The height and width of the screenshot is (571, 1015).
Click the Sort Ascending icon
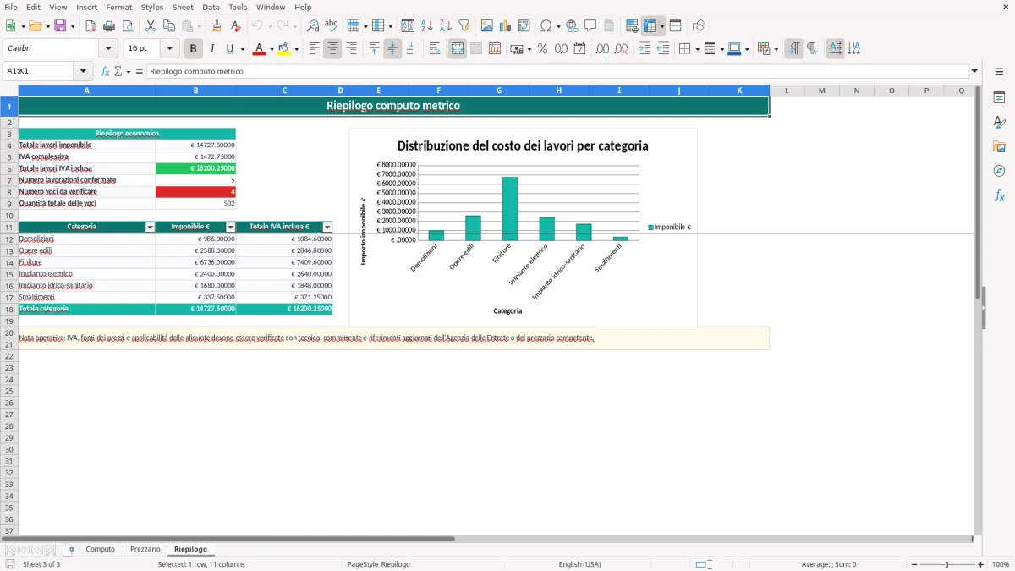coord(427,26)
